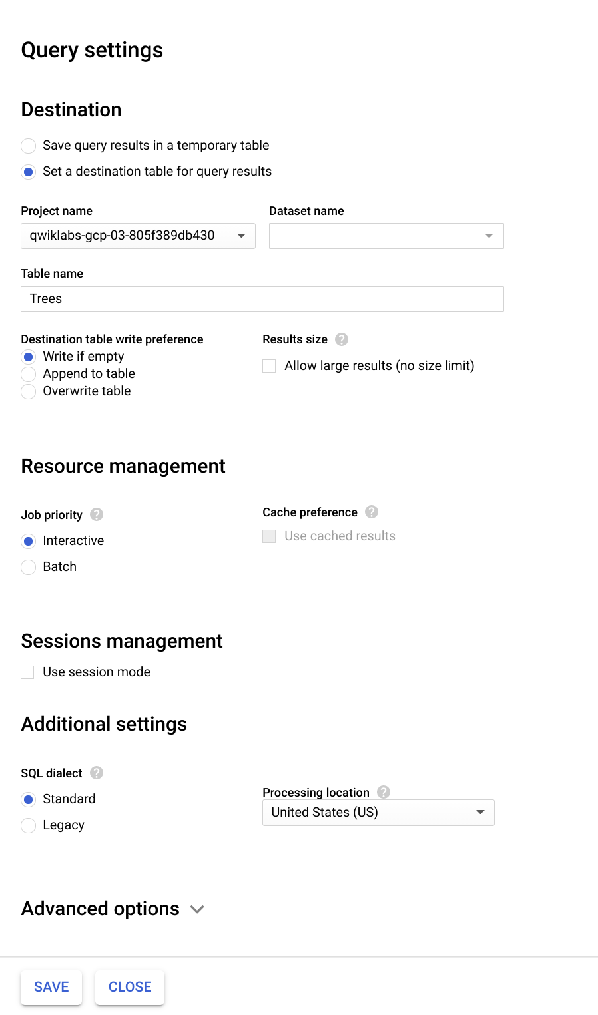Open the Dataset name dropdown
Screen dimensions: 598x1015
click(x=489, y=236)
